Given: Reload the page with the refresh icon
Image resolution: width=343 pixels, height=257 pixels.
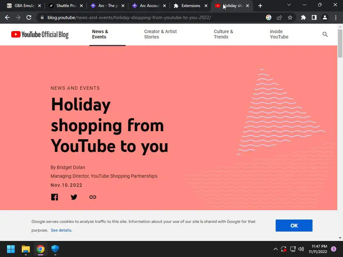Looking at the screenshot, I should click(x=29, y=17).
